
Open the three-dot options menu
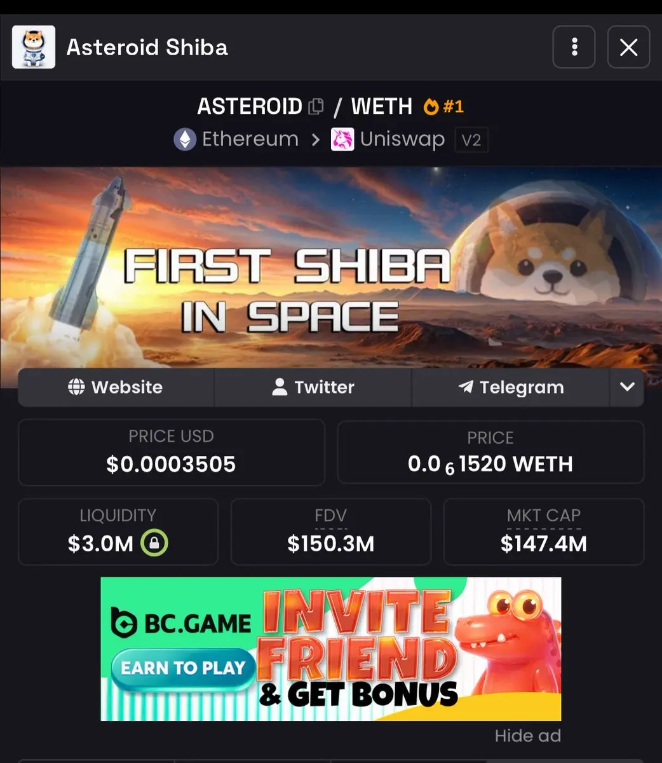coord(574,47)
